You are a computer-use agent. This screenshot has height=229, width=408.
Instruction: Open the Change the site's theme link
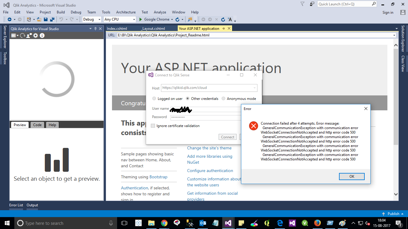point(209,148)
